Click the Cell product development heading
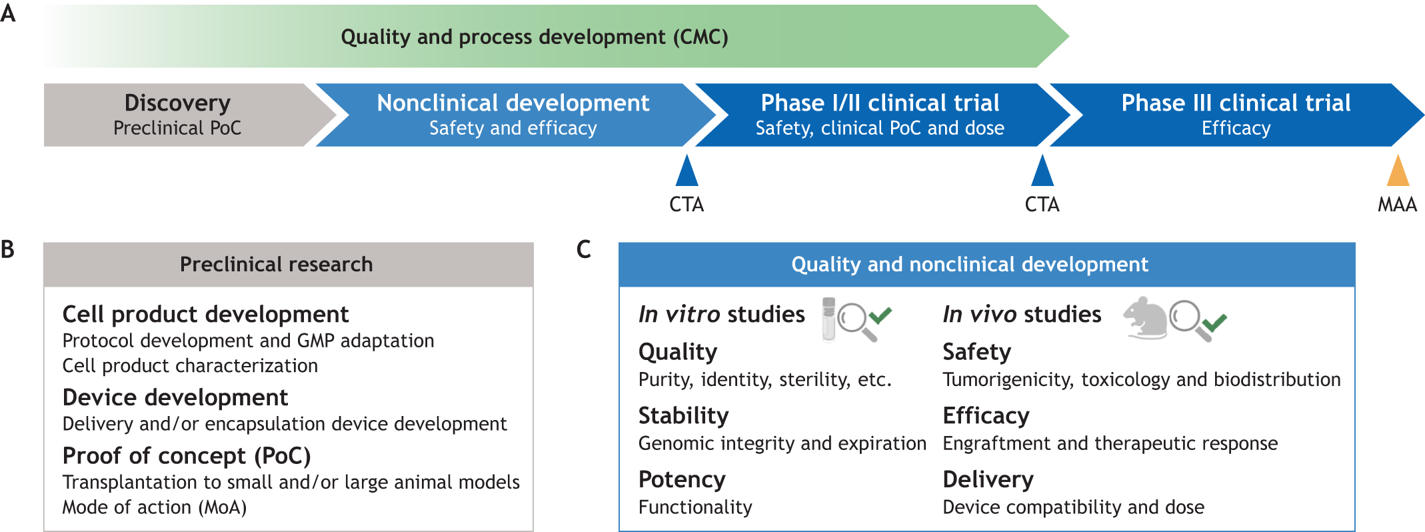This screenshot has height=532, width=1425. [x=205, y=314]
